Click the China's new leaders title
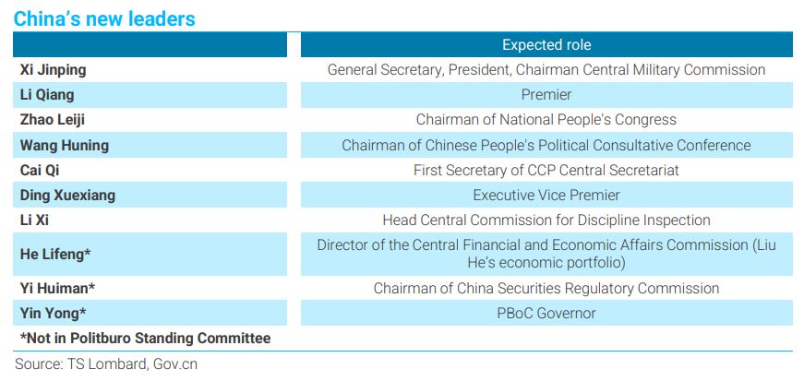 104,19
